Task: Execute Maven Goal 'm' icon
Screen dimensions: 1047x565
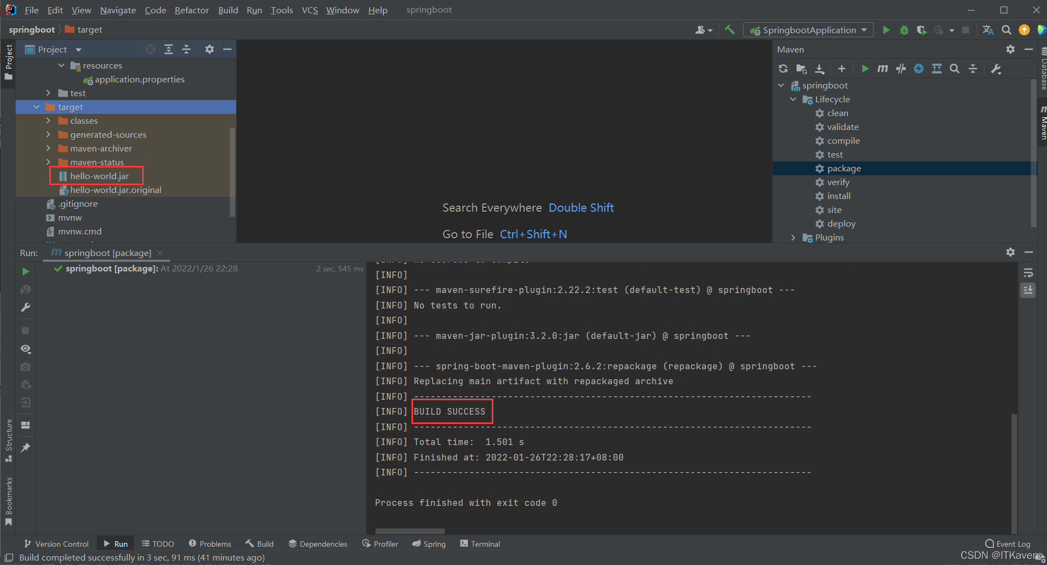Action: coord(883,69)
